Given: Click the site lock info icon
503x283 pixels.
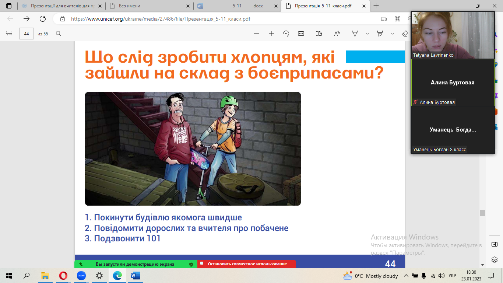Looking at the screenshot, I should [63, 19].
